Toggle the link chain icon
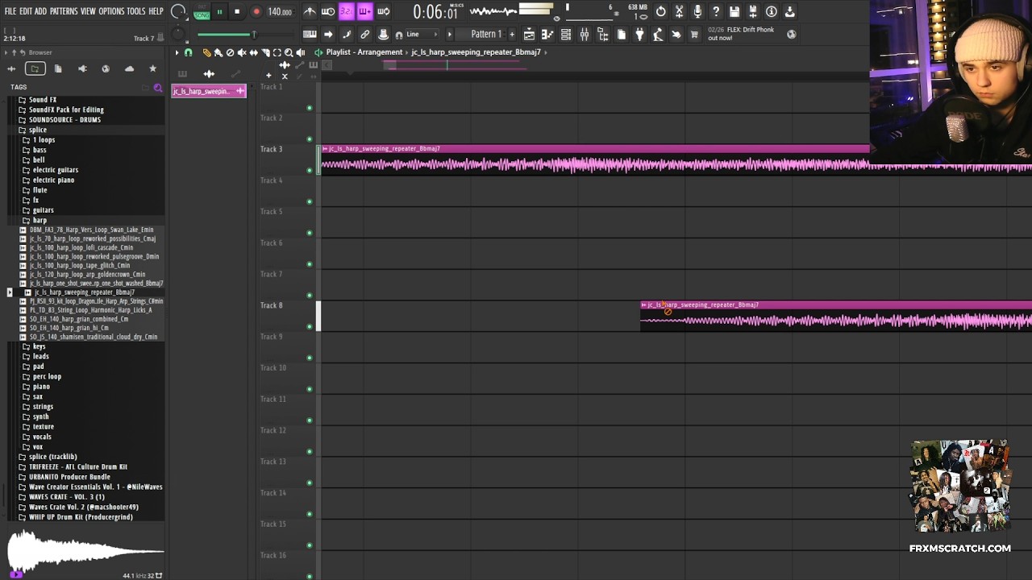Viewport: 1032px width, 580px height. pos(365,34)
